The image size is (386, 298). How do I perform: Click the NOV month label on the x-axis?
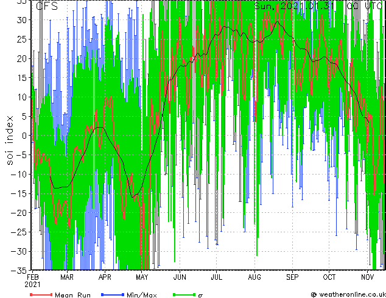pyautogui.click(x=368, y=277)
